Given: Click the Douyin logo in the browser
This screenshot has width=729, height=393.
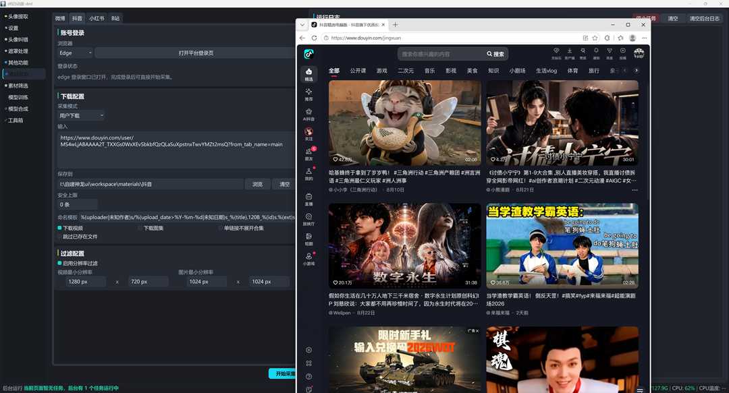Looking at the screenshot, I should pos(308,54).
